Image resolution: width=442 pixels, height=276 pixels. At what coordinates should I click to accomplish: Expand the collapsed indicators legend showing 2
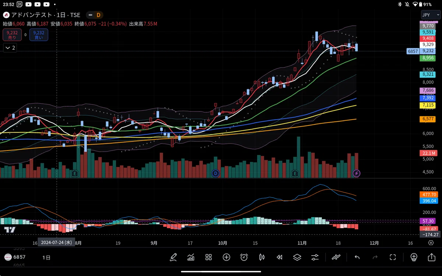coord(10,48)
